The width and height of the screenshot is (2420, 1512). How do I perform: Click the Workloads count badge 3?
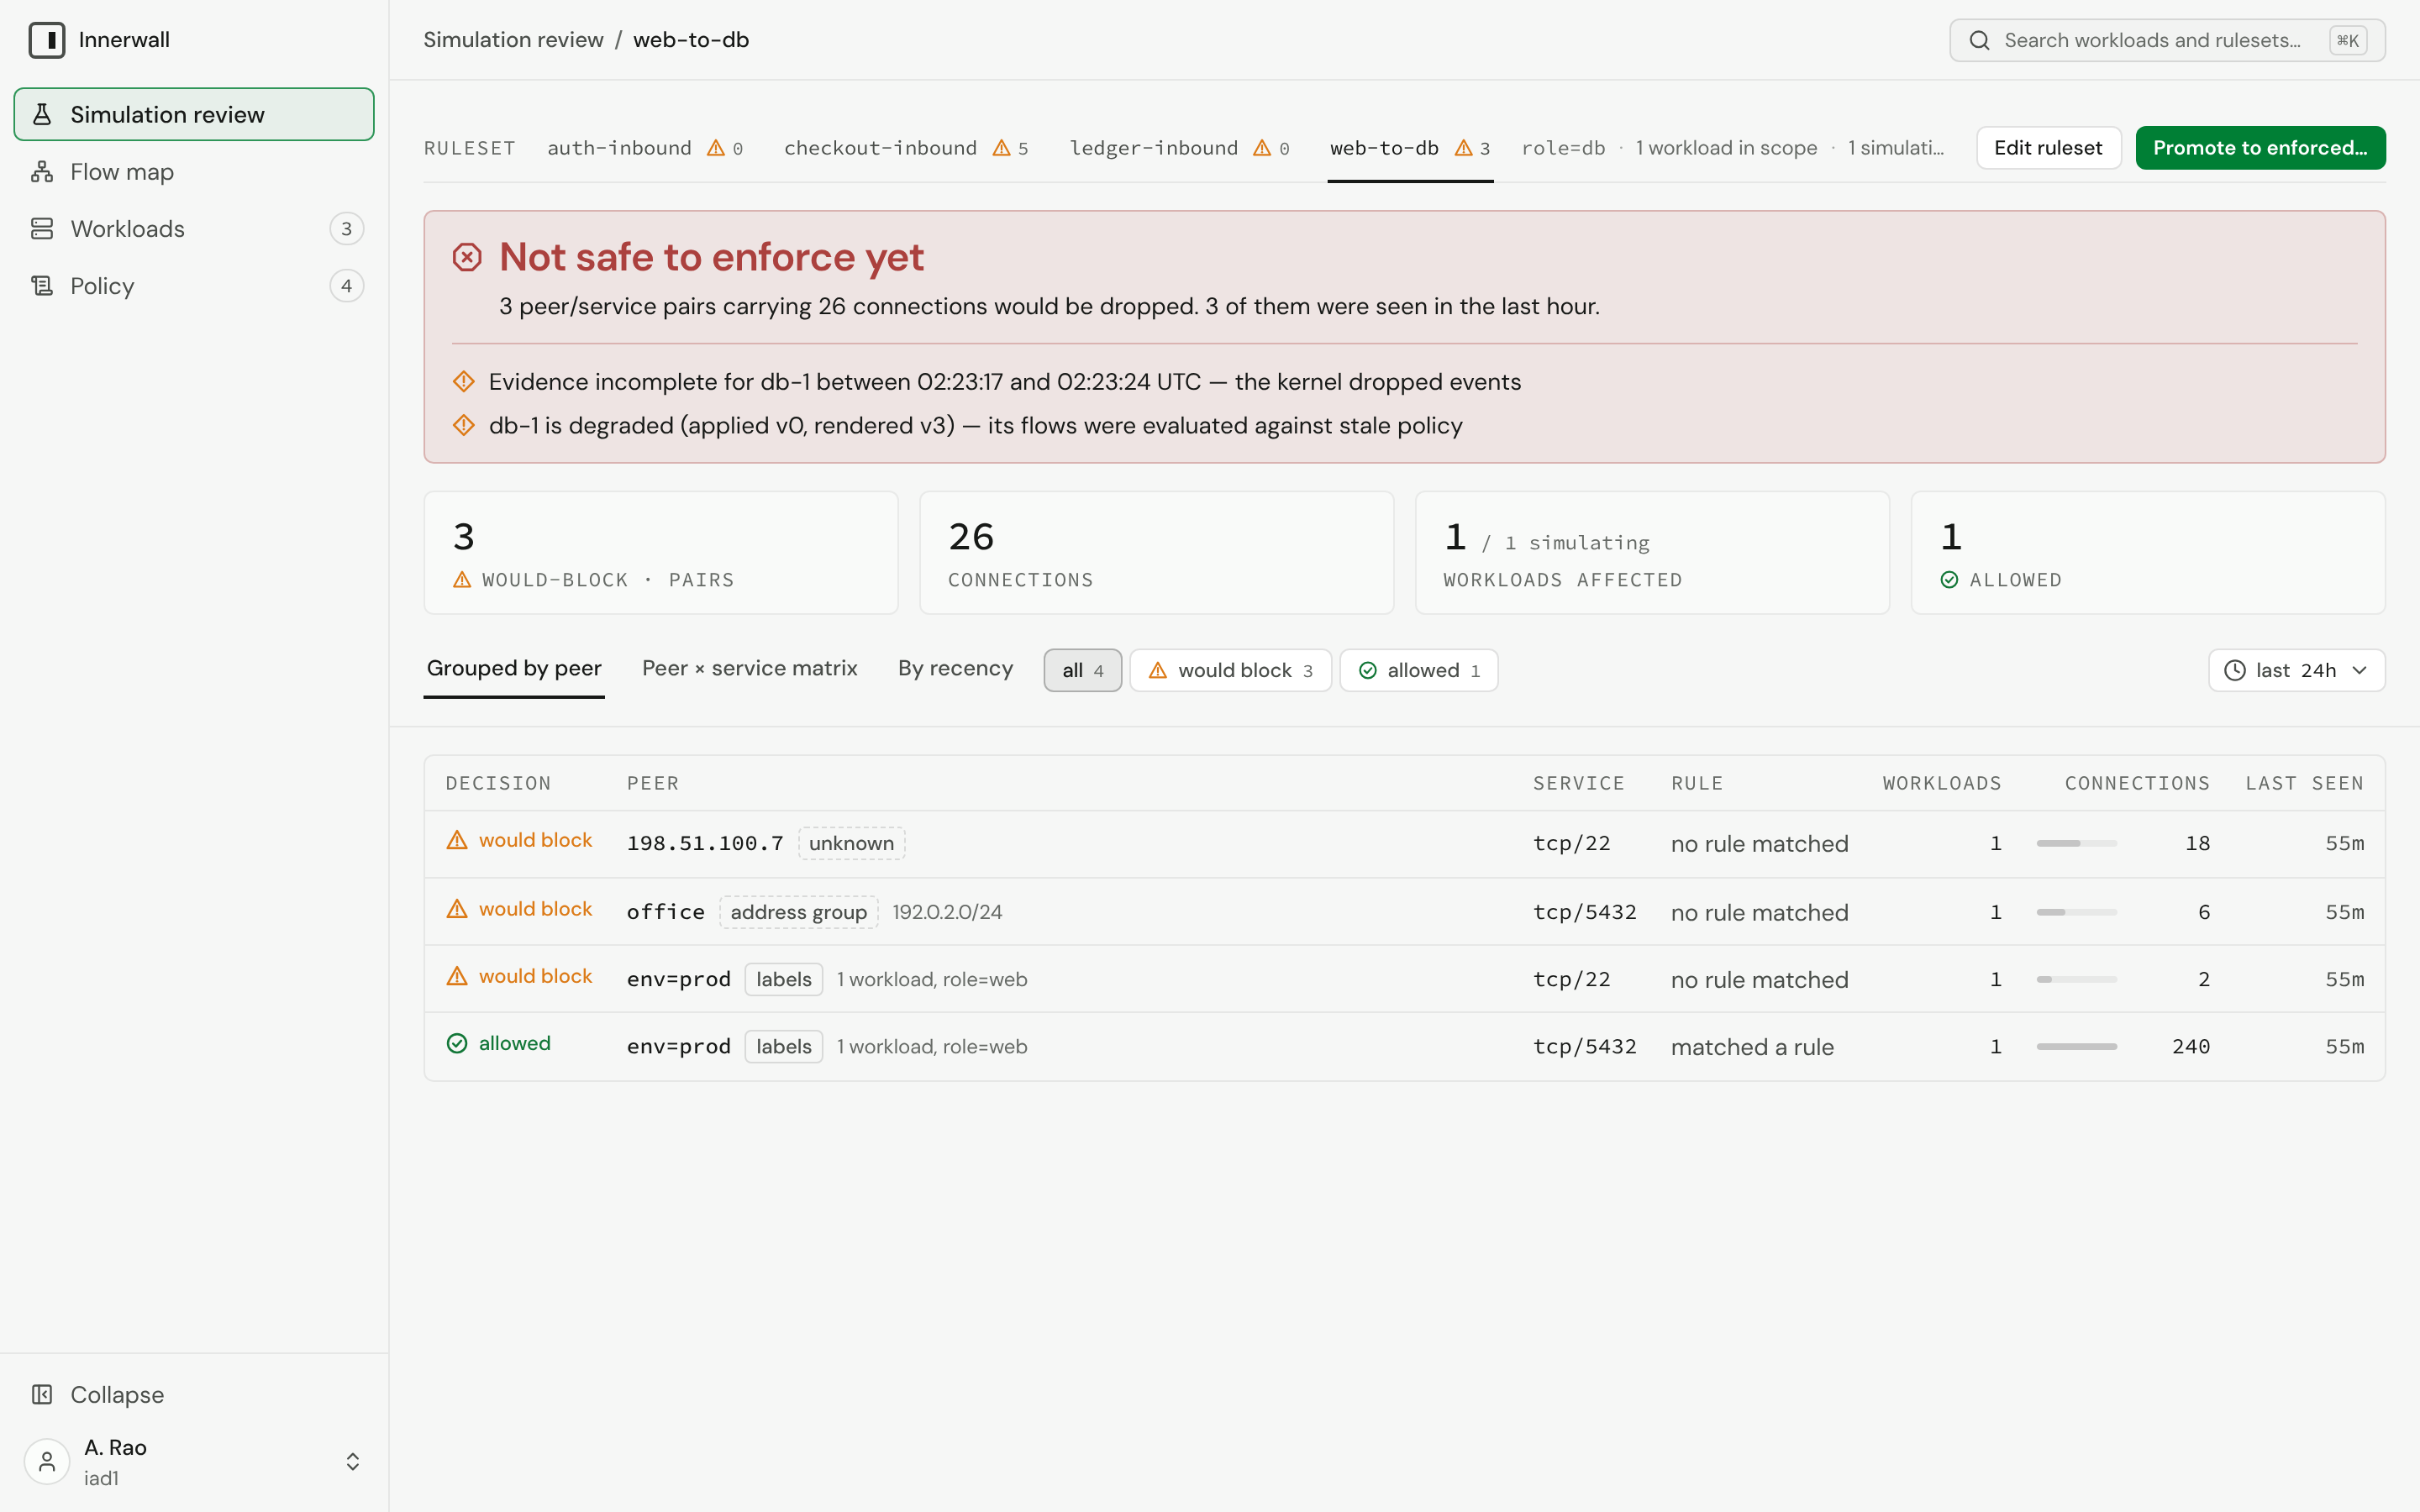tap(346, 229)
